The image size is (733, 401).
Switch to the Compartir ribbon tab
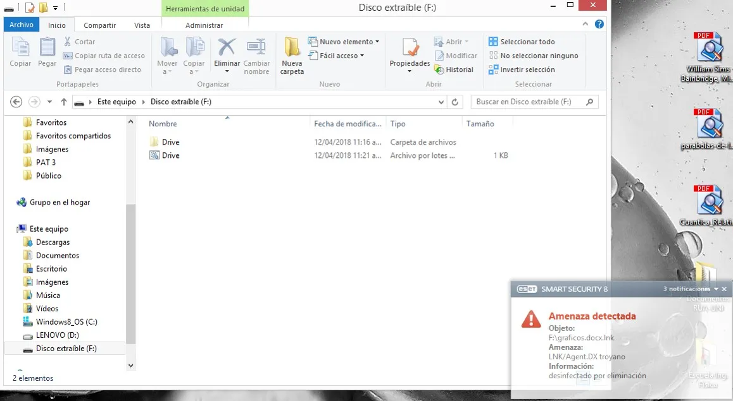[99, 25]
